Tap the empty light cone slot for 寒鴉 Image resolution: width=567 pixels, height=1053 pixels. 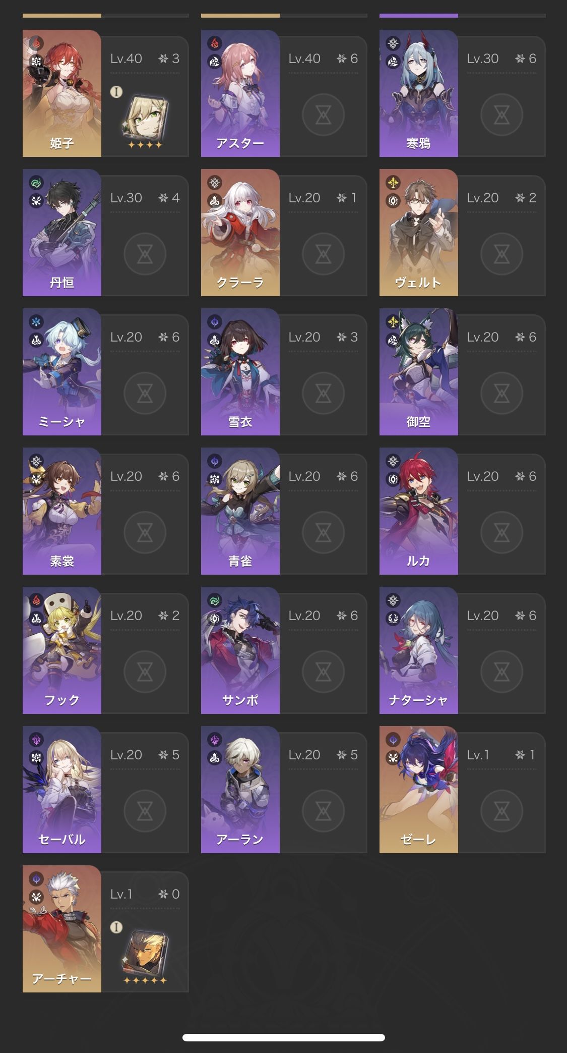click(x=501, y=115)
